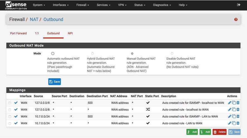This screenshot has width=247, height=138.
Task: Select Automatic outbound NAT mode
Action: coord(53,53)
